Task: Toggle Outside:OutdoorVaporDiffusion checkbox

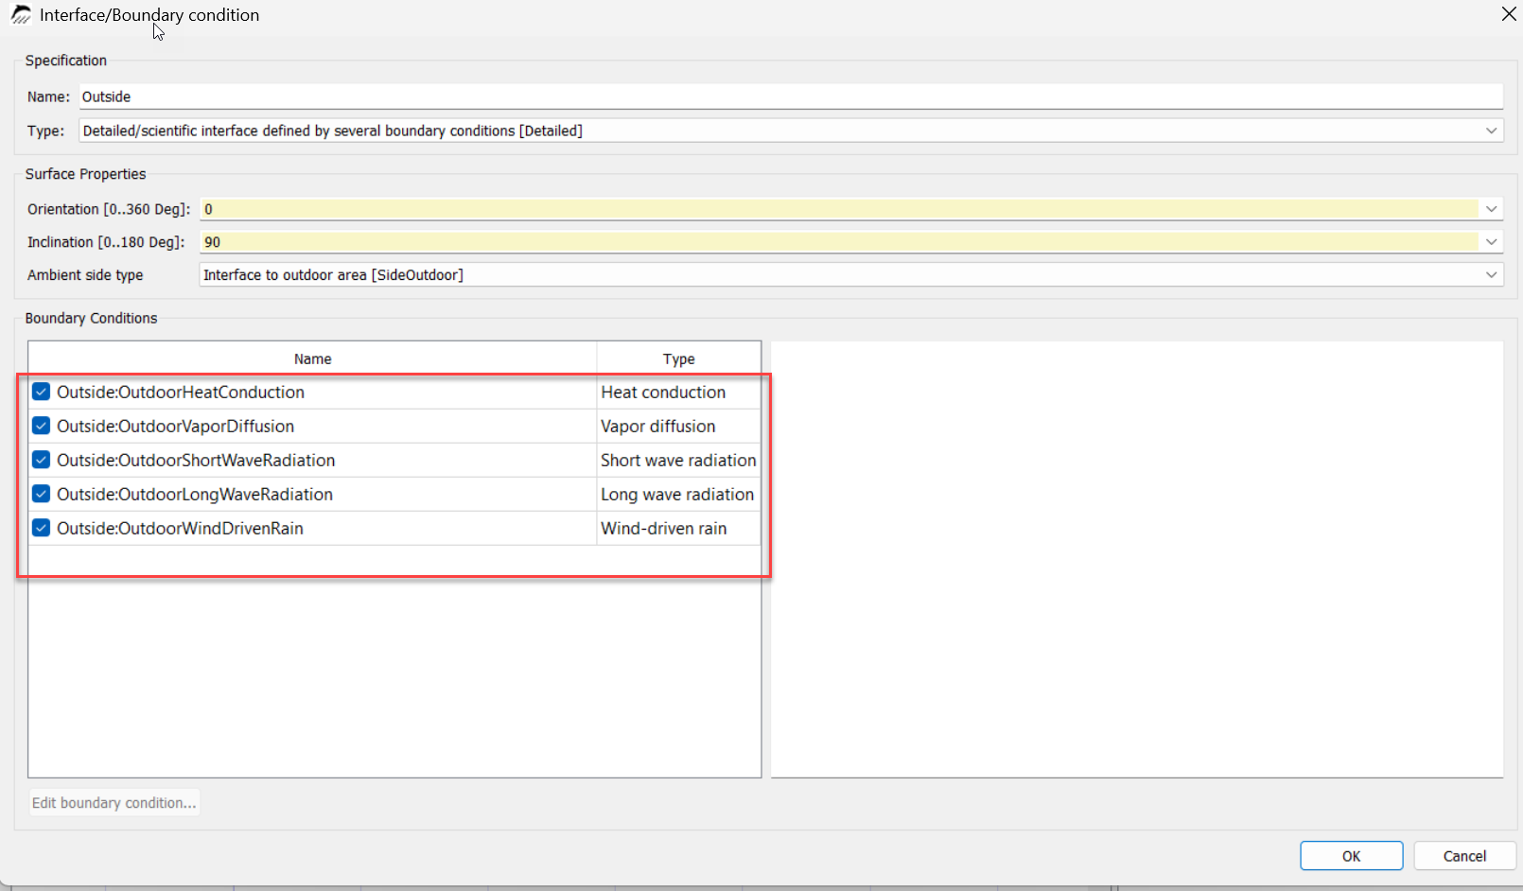Action: [x=41, y=426]
